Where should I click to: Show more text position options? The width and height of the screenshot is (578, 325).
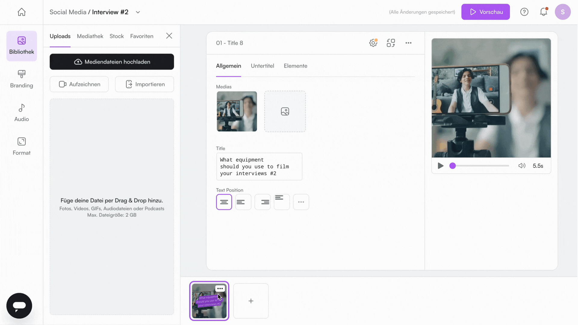pyautogui.click(x=301, y=202)
